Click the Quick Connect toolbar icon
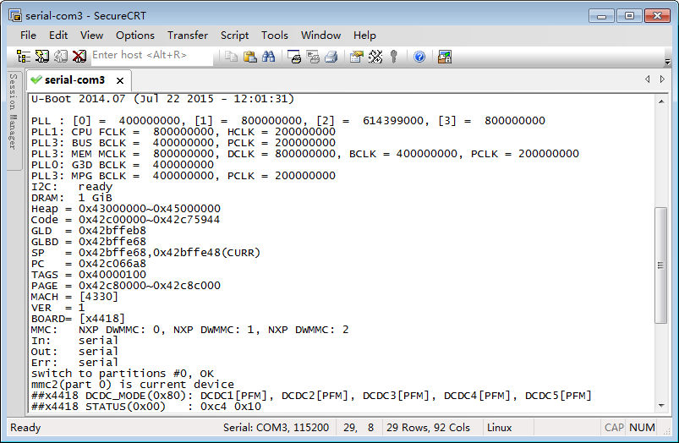The height and width of the screenshot is (443, 679). pos(41,57)
